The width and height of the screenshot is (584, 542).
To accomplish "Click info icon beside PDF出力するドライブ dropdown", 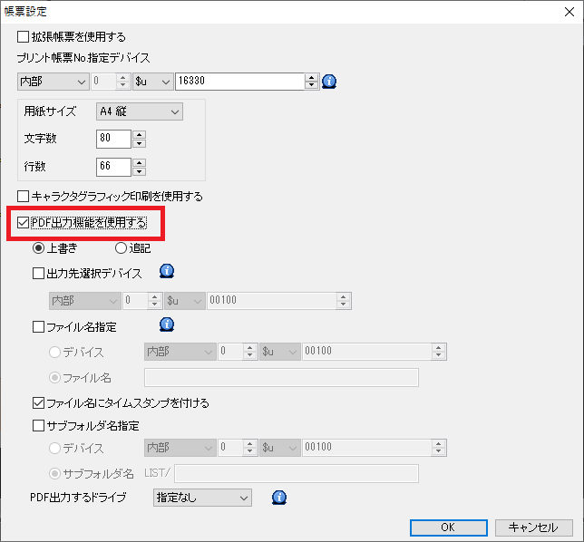I will coord(279,497).
